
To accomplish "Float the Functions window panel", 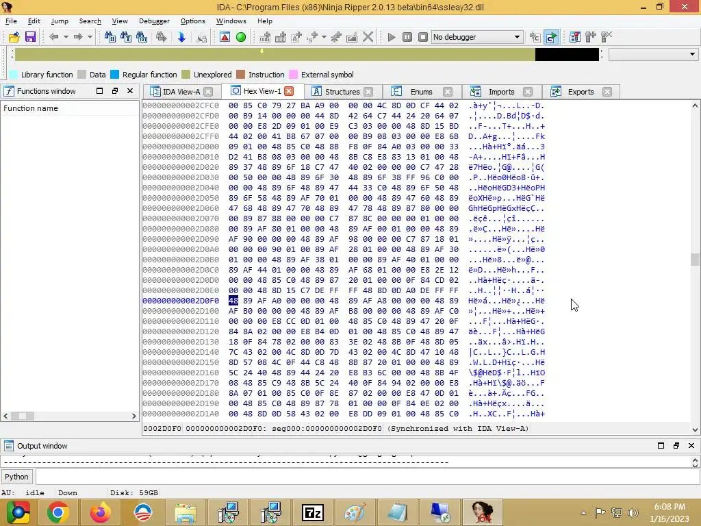I will point(115,91).
